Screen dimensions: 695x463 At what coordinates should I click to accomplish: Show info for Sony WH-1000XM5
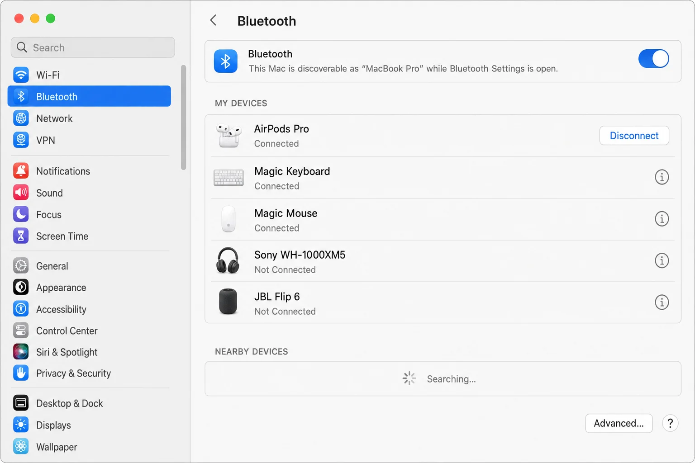pos(662,261)
